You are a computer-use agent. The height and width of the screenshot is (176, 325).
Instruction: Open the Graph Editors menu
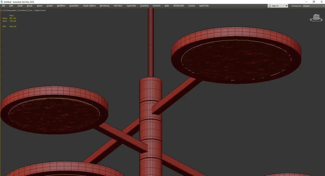point(89,6)
